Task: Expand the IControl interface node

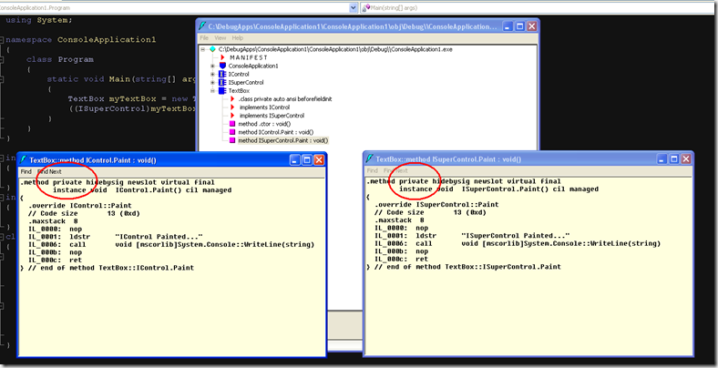Action: [x=212, y=74]
